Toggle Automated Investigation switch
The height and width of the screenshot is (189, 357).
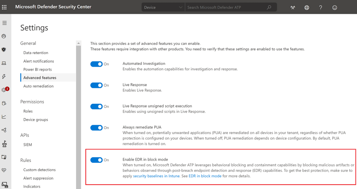tap(97, 64)
